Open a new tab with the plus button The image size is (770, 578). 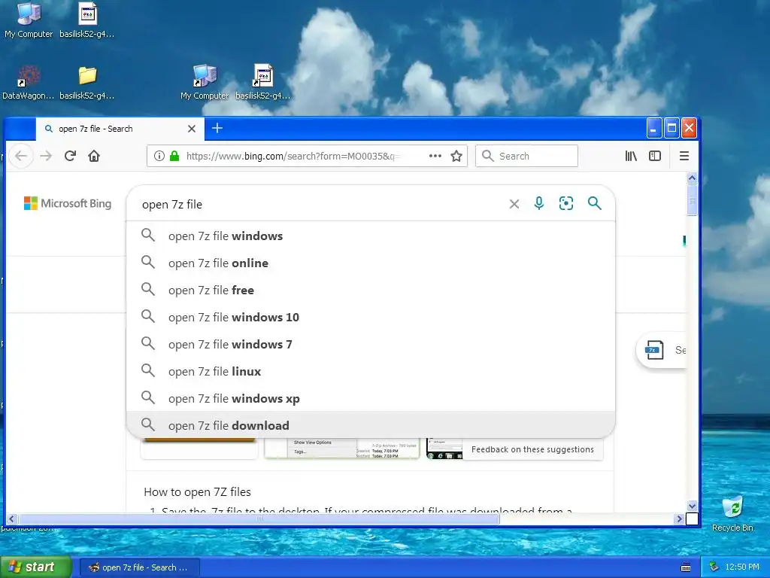[x=217, y=128]
